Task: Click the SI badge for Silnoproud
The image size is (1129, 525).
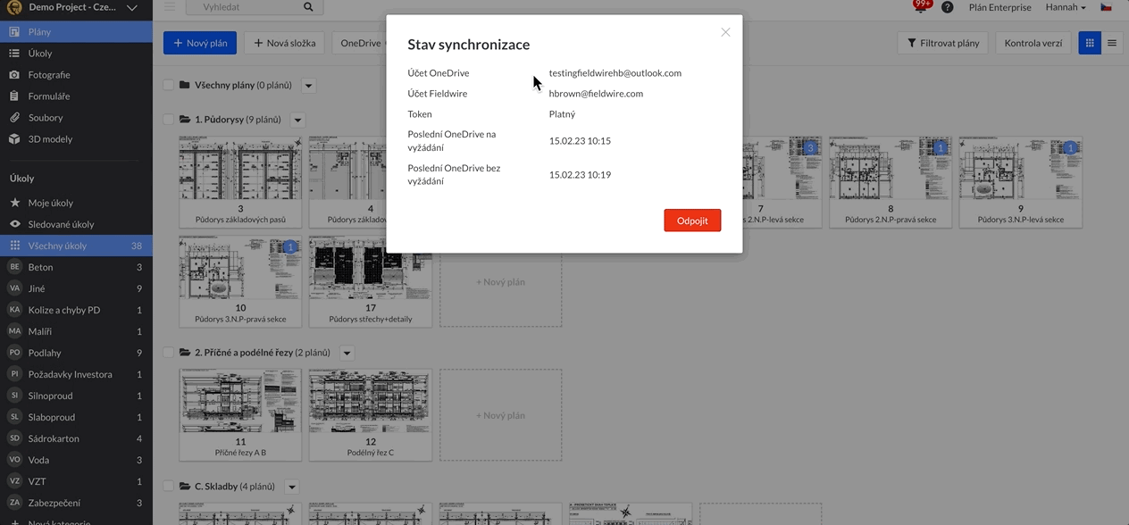Action: click(14, 396)
